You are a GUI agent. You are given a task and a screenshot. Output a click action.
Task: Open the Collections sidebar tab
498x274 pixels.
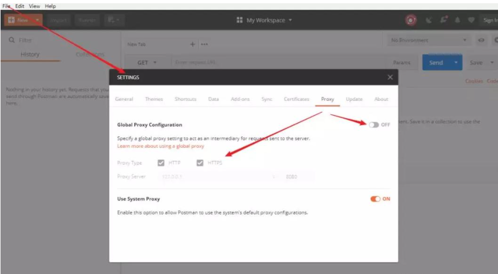(90, 54)
